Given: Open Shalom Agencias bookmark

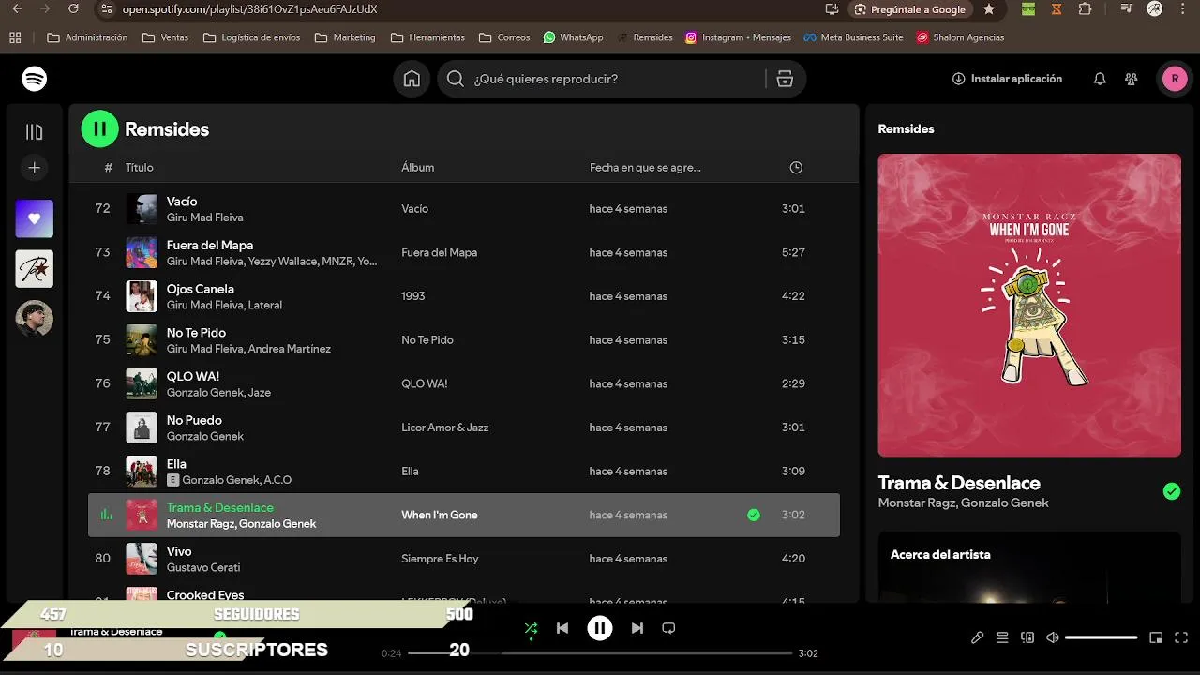Looking at the screenshot, I should click(x=961, y=37).
